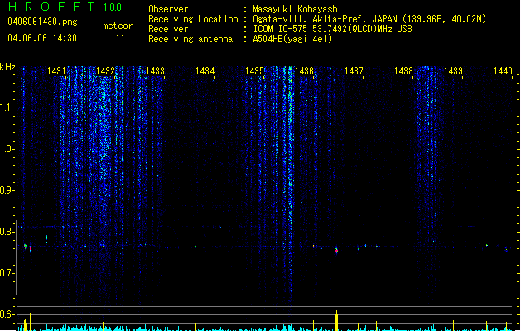Viewport: 521px width, 331px height.
Task: Click frequency axis label 1.0
Action: click(x=7, y=149)
